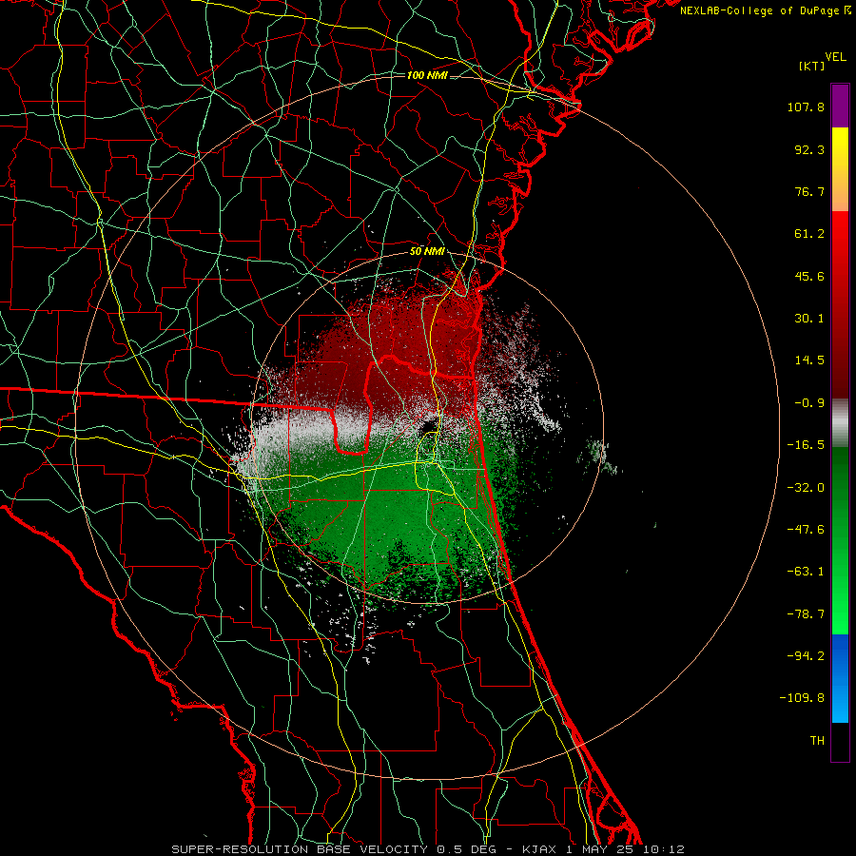The width and height of the screenshot is (856, 856).
Task: Click the -63.1 velocity scale value
Action: click(x=806, y=572)
